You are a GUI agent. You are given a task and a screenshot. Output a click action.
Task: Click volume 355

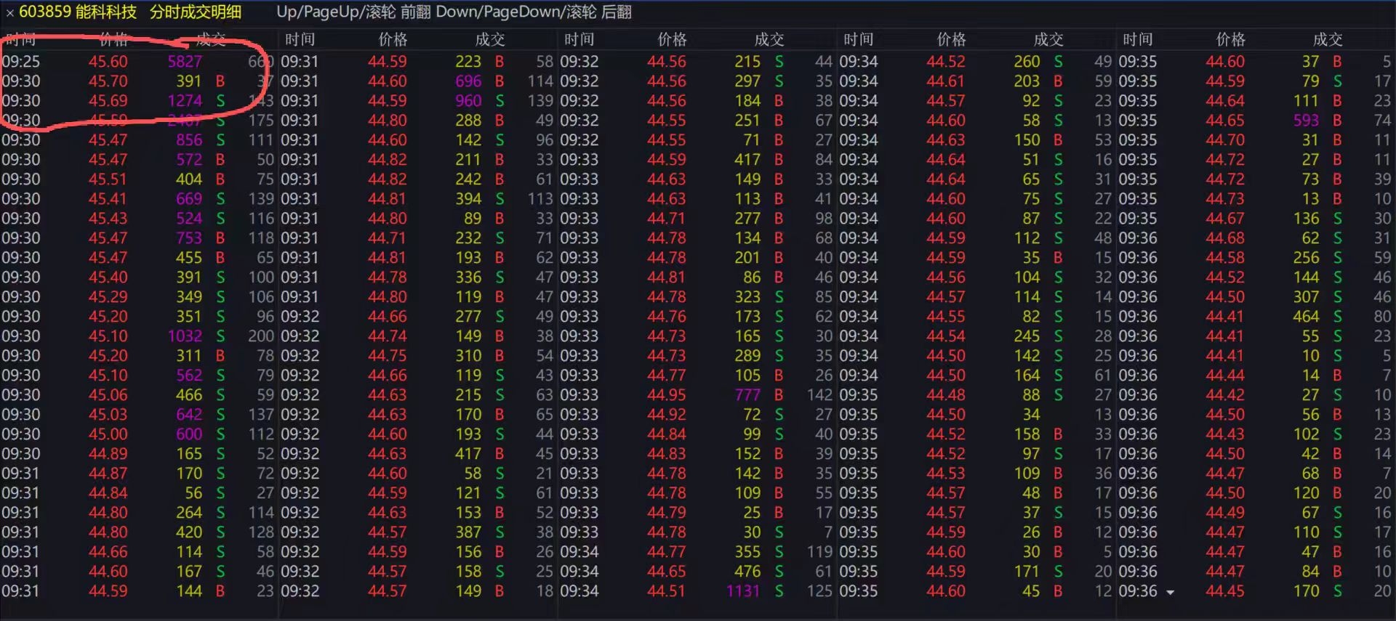tap(747, 552)
